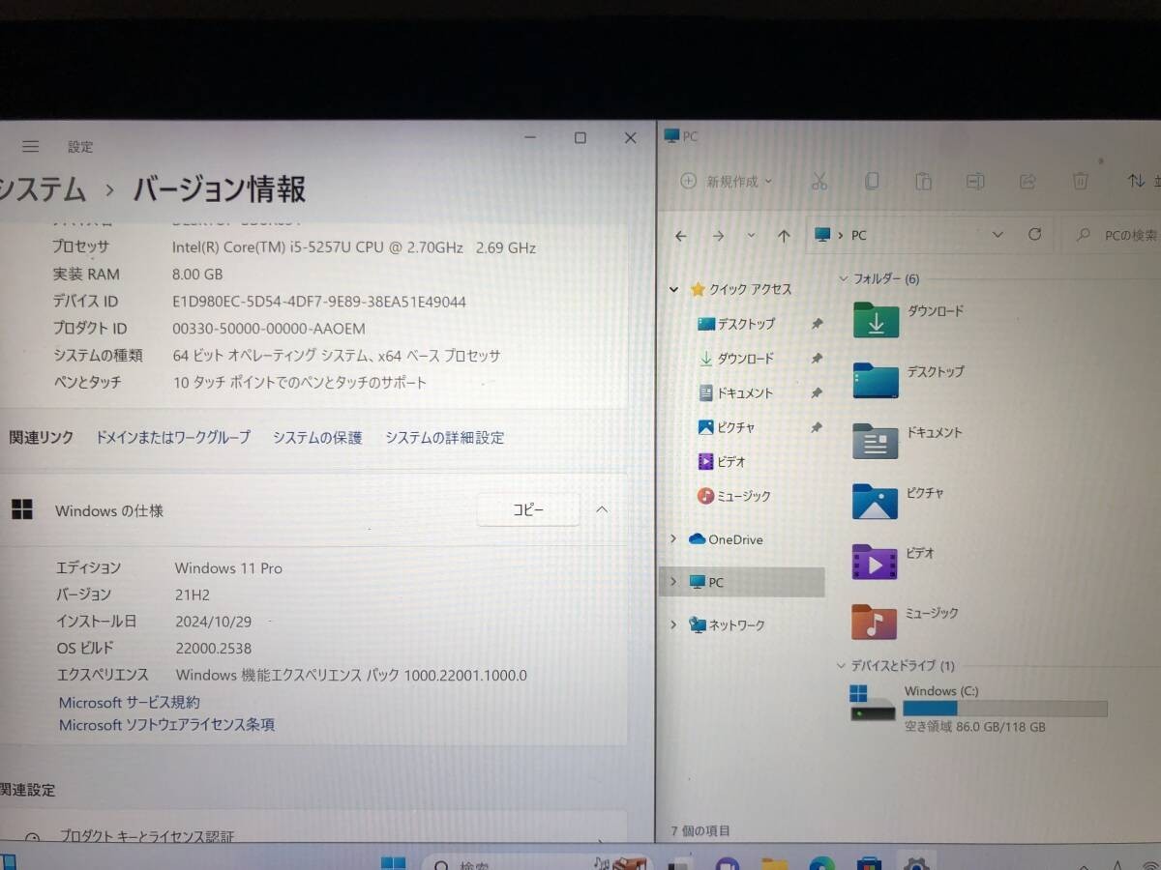Click PC in the Explorer address bar
Screen dimensions: 1161x870
[x=858, y=235]
